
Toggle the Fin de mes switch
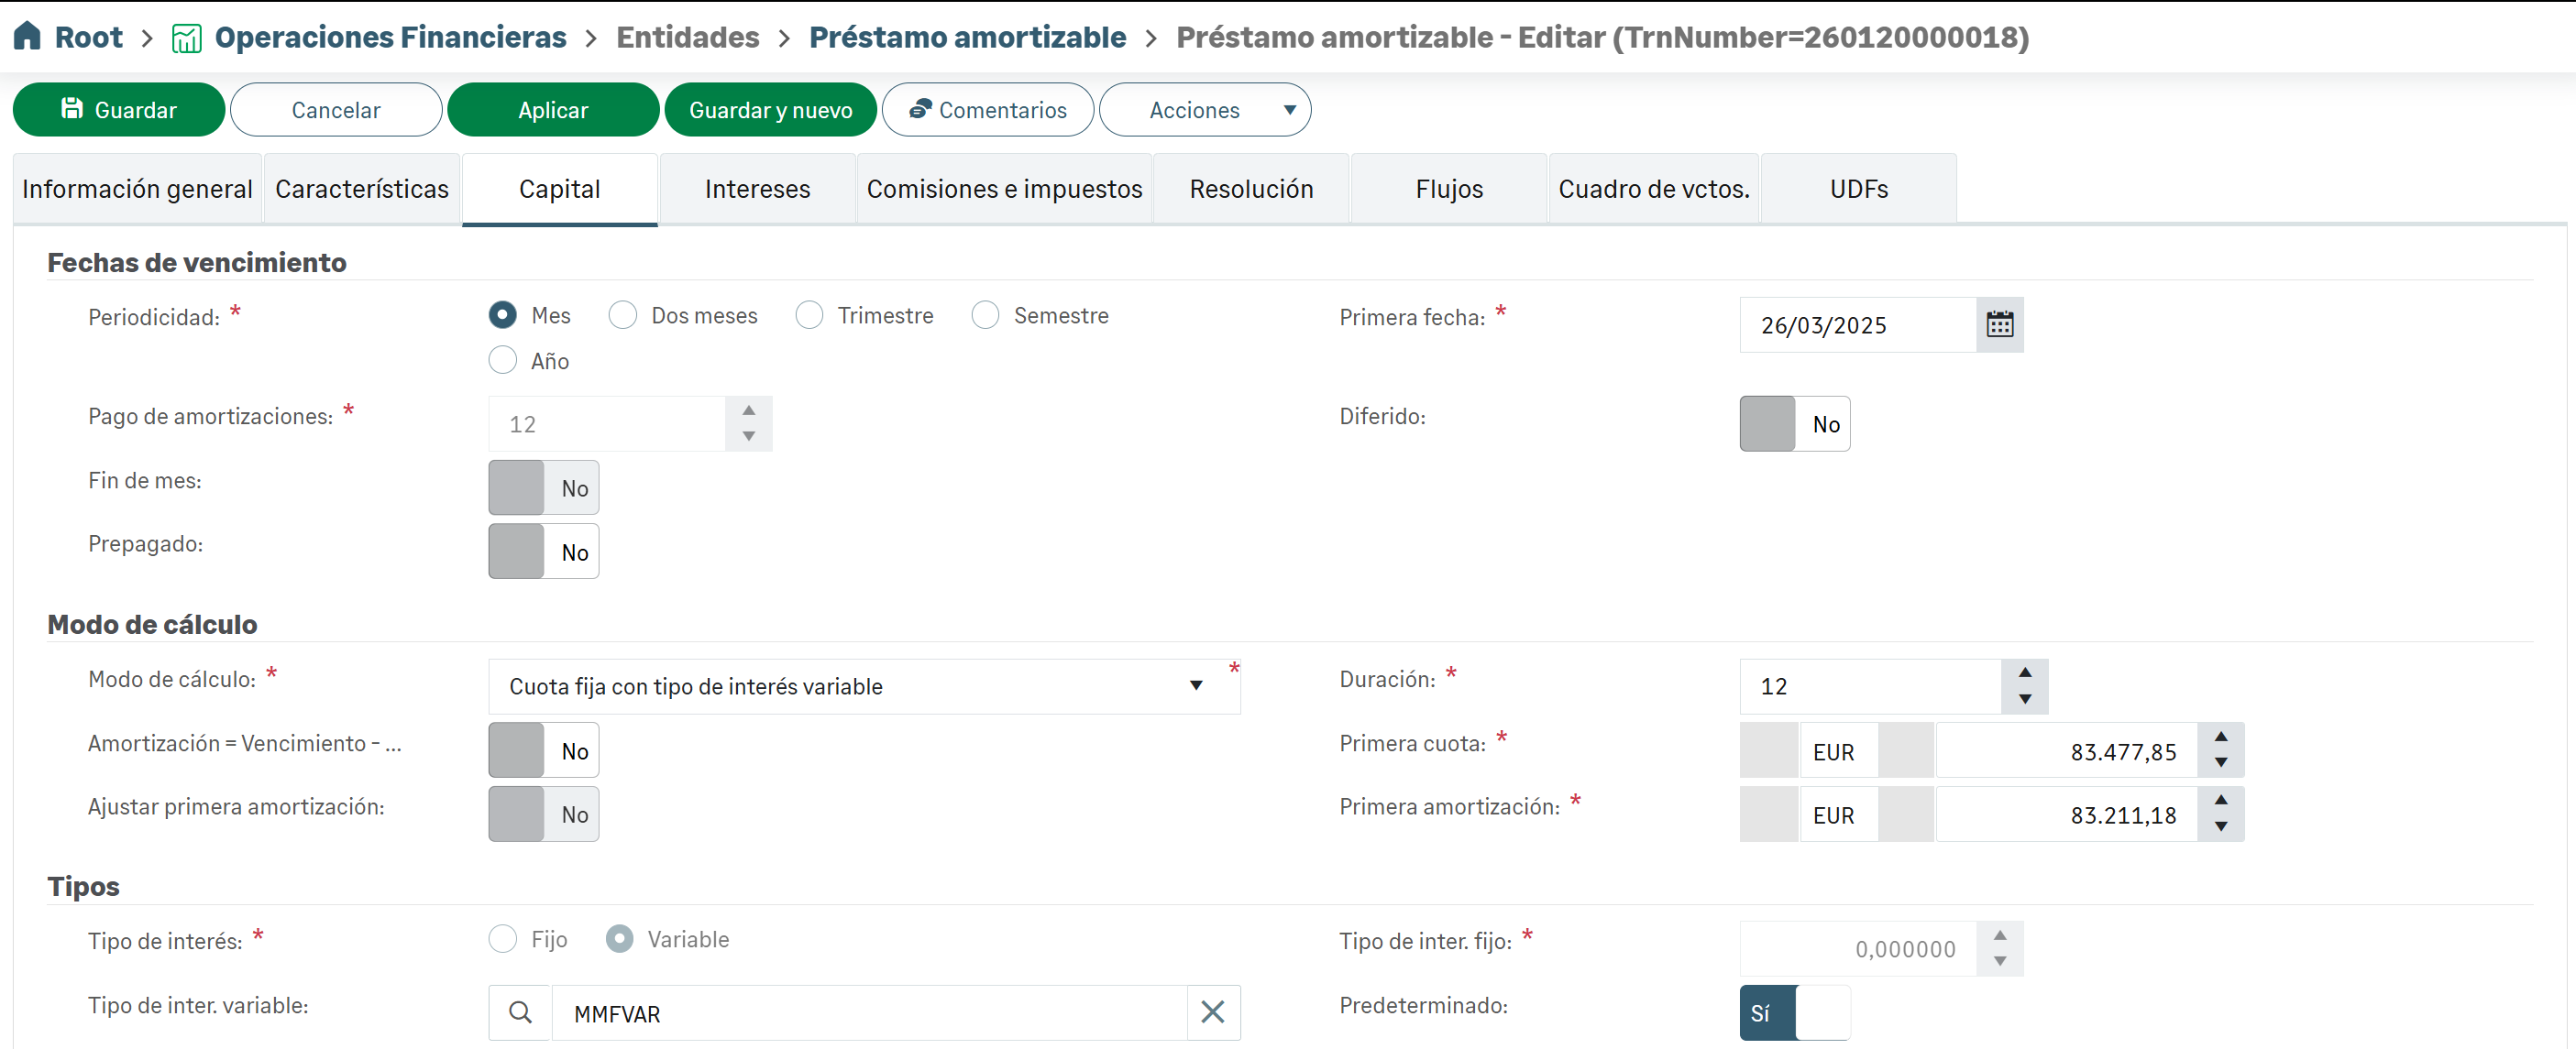tap(543, 487)
